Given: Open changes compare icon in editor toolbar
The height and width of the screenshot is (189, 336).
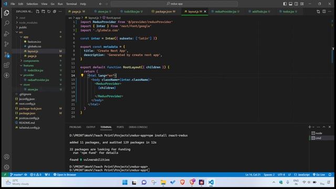Looking at the screenshot, I should (318, 12).
